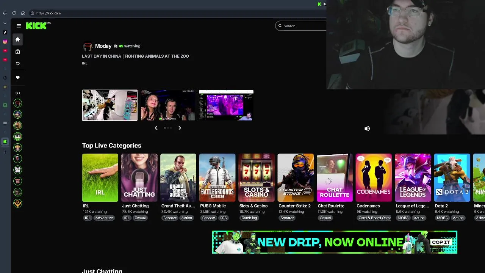Click the Casual tag under Chat Roulette

click(x=325, y=218)
